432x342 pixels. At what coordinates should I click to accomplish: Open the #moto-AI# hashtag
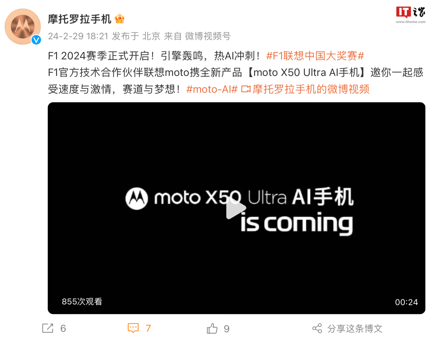212,89
